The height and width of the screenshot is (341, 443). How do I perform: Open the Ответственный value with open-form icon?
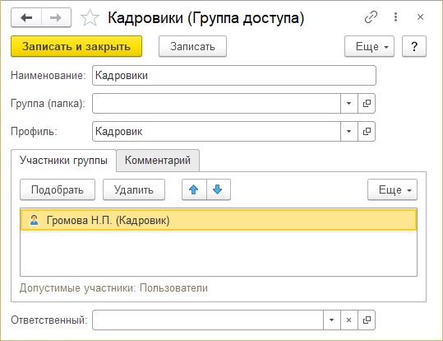(367, 320)
